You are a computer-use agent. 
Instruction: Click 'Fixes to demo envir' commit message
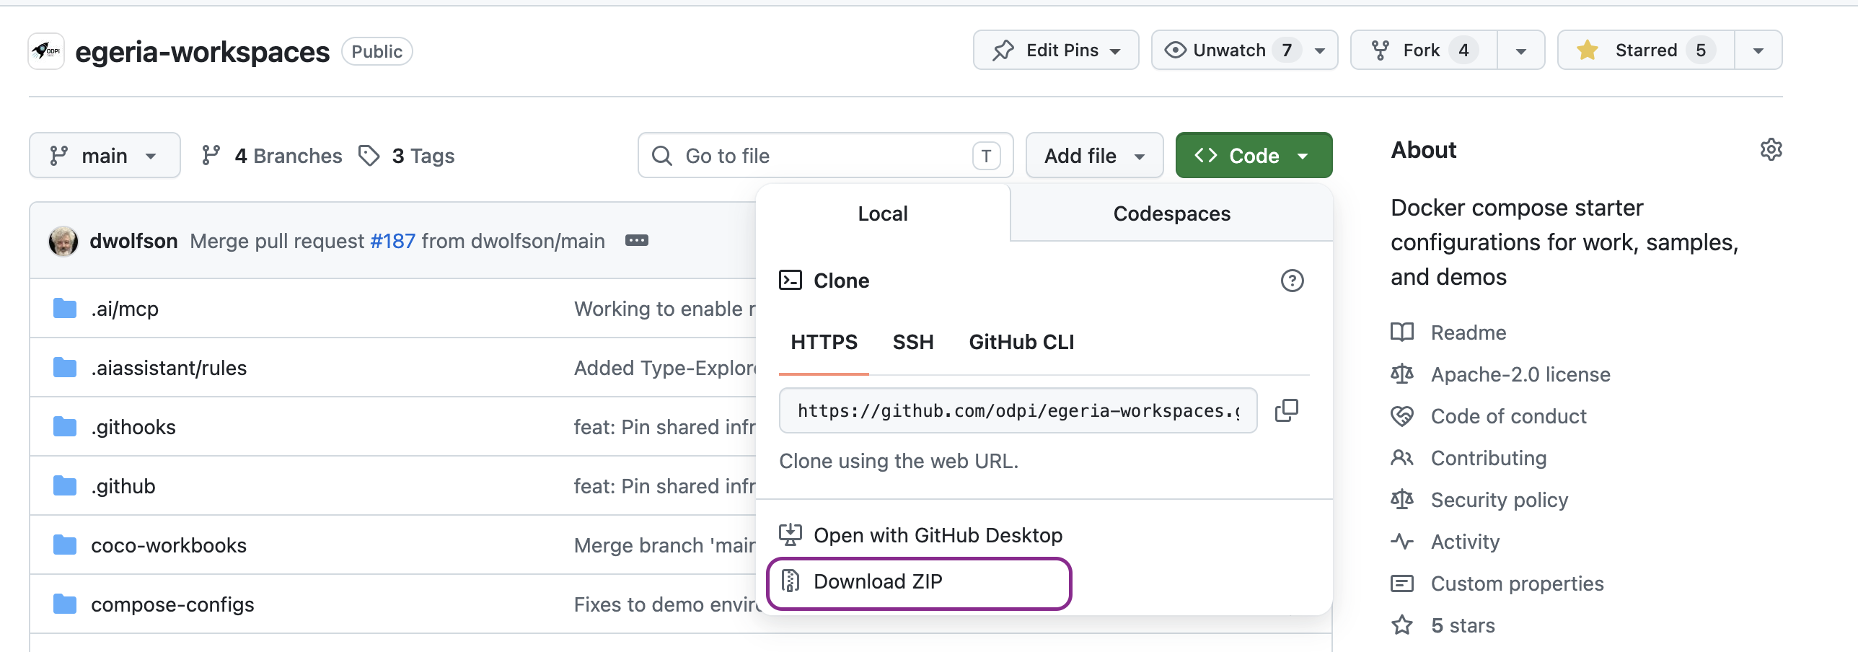pyautogui.click(x=664, y=604)
